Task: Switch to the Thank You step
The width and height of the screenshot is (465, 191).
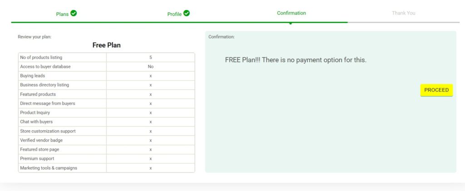Action: (x=403, y=13)
